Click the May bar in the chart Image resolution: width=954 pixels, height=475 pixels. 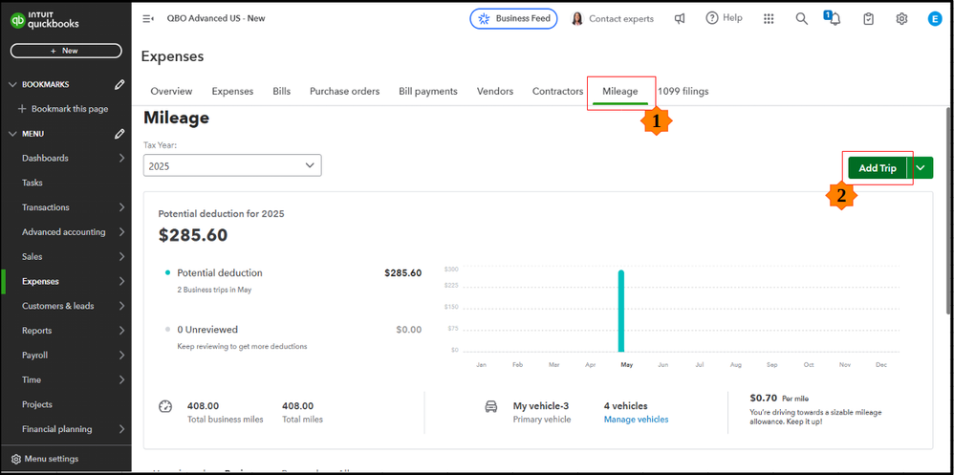point(621,311)
